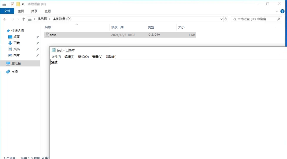Open Notepad's 格式(O) menu
This screenshot has height=159, width=287.
[83, 57]
